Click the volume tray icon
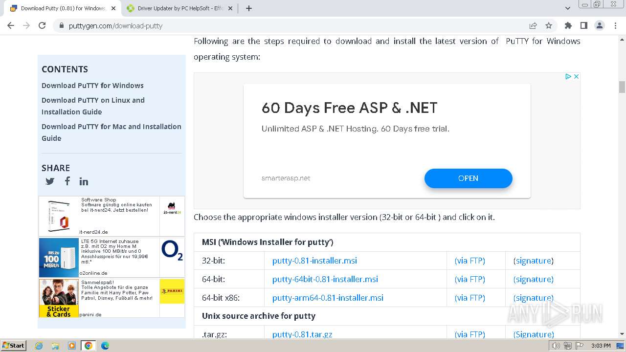Screen dimensions: 626x352 pyautogui.click(x=556, y=346)
